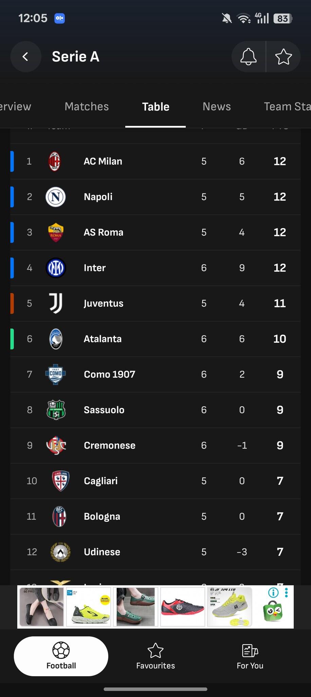This screenshot has width=311, height=697.
Task: Select Football in bottom navigation
Action: [x=61, y=656]
